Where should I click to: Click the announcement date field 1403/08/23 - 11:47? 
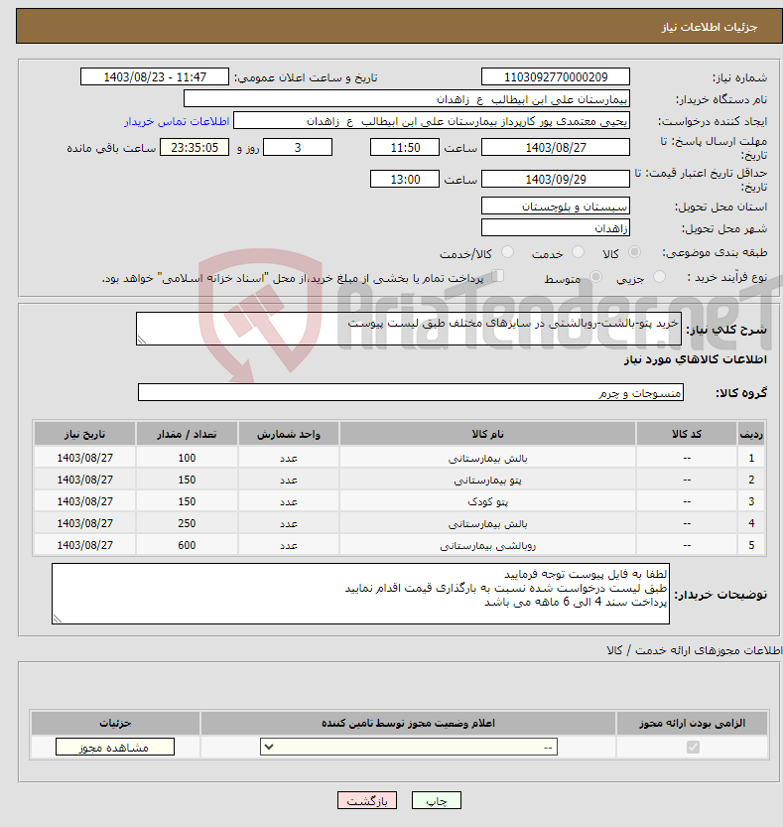[155, 77]
